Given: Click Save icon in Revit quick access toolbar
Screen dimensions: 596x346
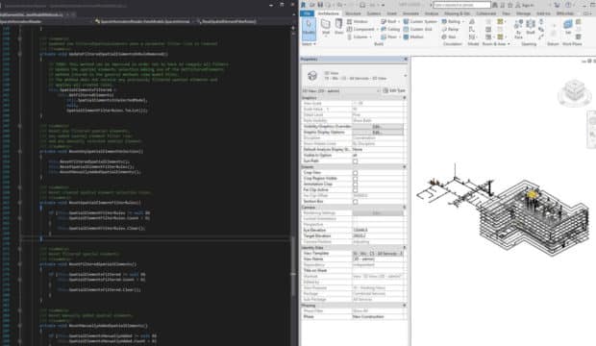Looking at the screenshot, I should coord(320,5).
